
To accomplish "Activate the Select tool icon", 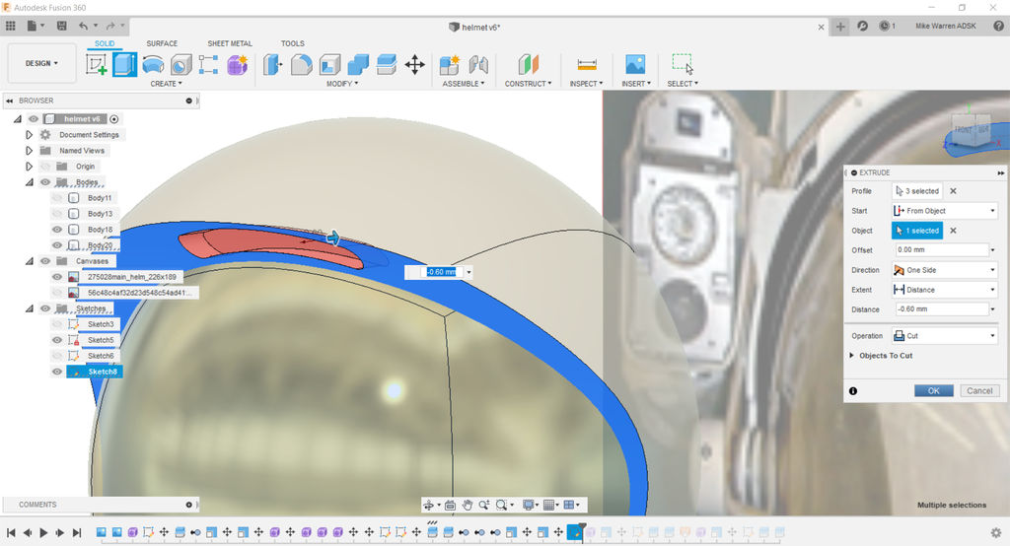I will (x=683, y=64).
